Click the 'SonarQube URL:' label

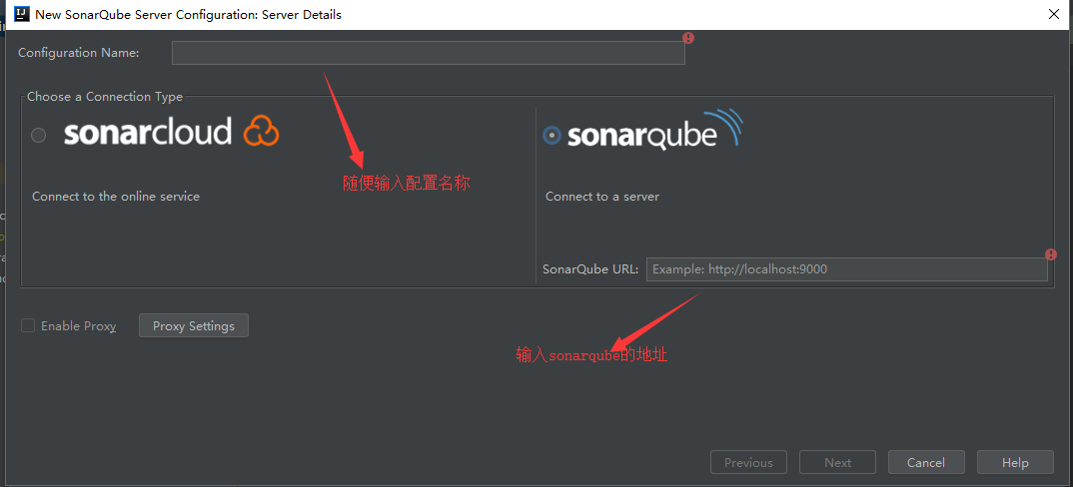tap(590, 268)
